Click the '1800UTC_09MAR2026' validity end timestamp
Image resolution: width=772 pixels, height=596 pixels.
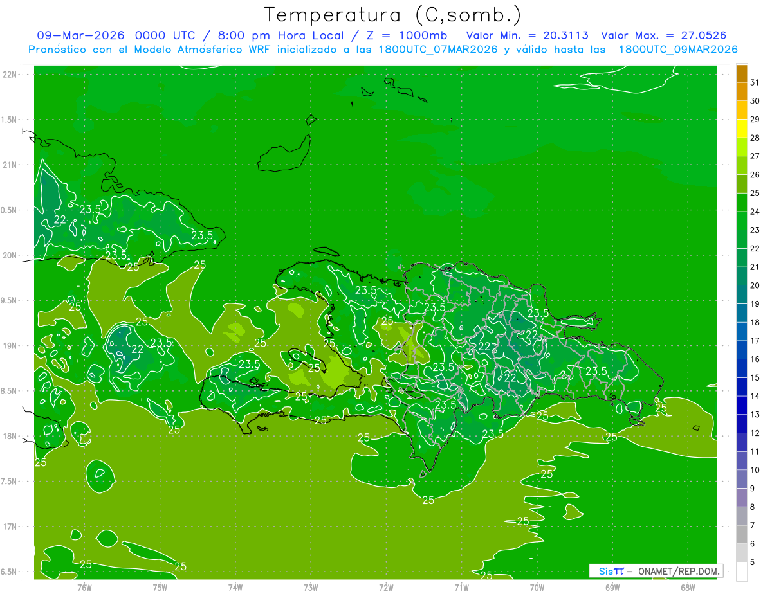pyautogui.click(x=678, y=50)
